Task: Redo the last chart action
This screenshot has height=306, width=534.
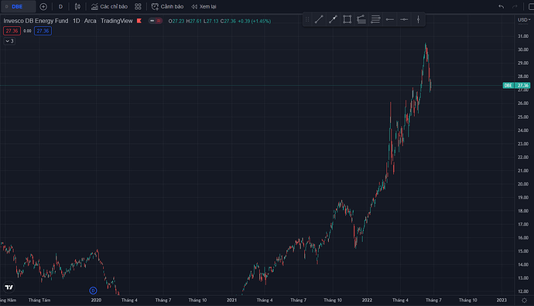Action: pyautogui.click(x=515, y=6)
